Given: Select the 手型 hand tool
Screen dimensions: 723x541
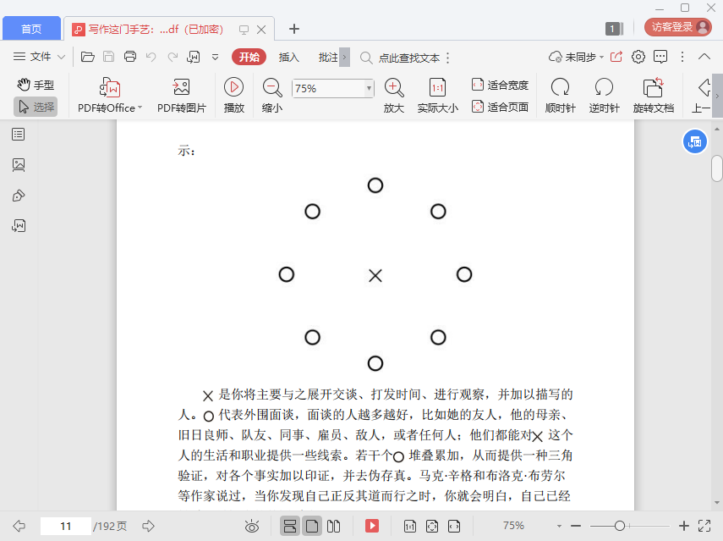Looking at the screenshot, I should pos(36,85).
